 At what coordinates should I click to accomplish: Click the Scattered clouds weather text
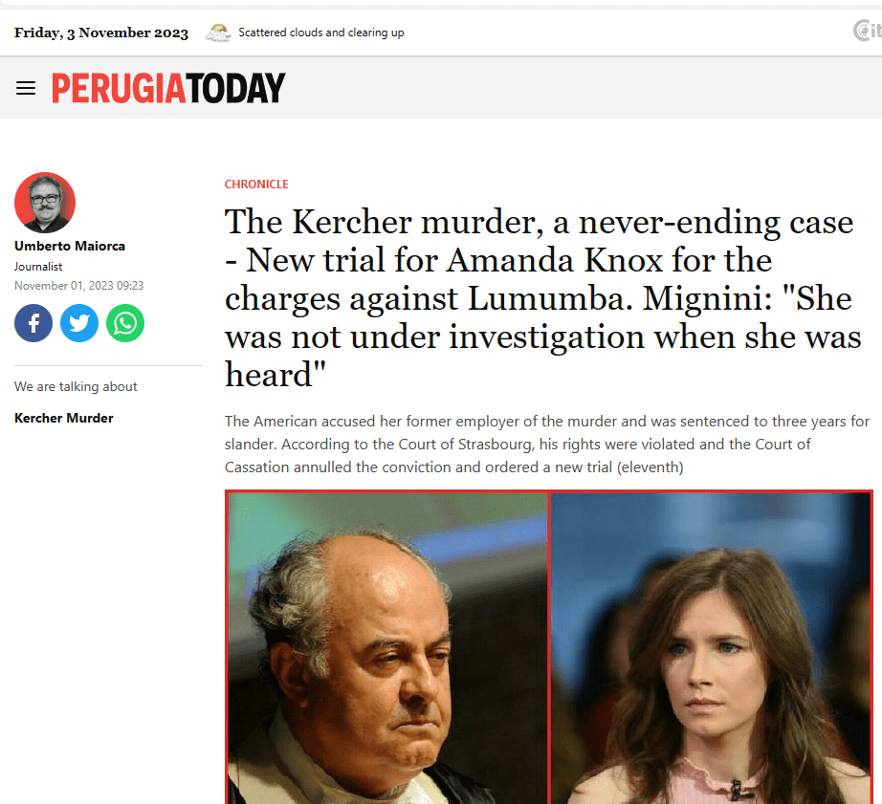[321, 33]
